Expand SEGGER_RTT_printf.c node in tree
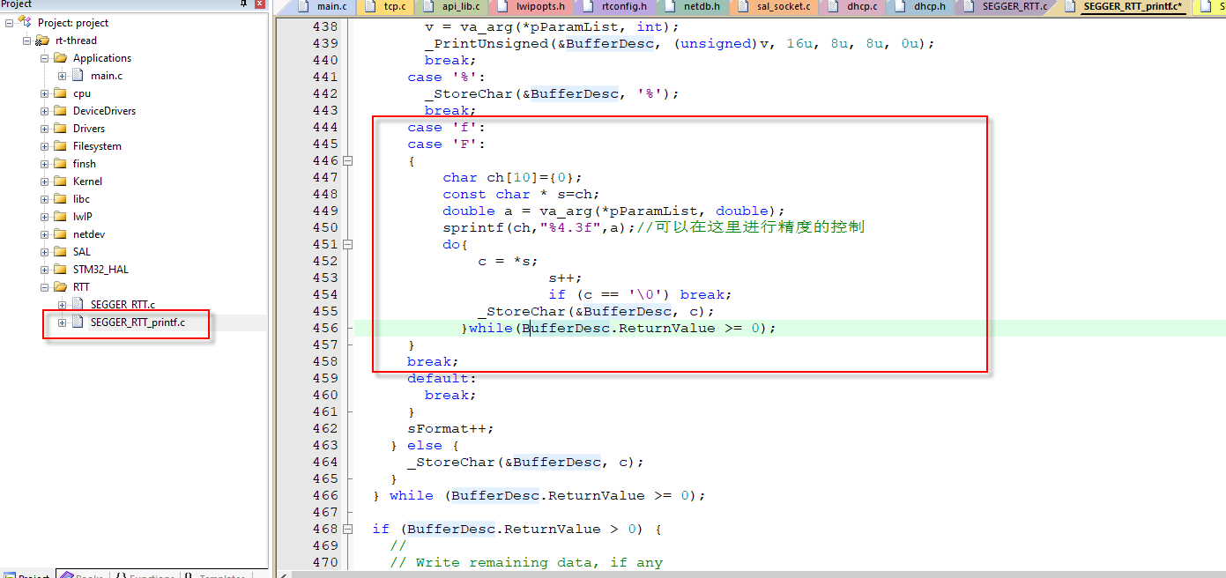 click(x=62, y=322)
